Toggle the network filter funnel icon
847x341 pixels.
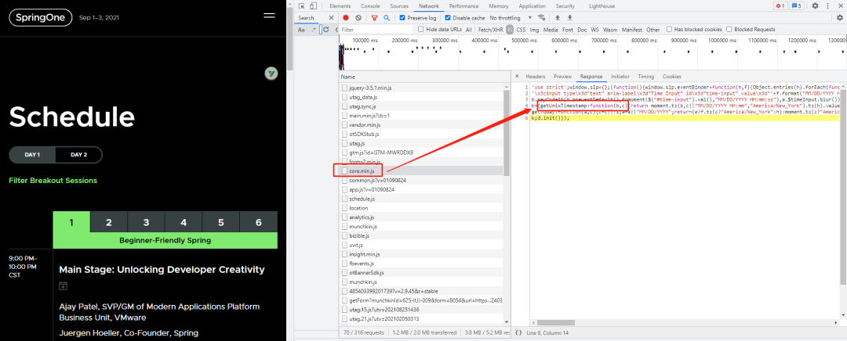pyautogui.click(x=374, y=18)
